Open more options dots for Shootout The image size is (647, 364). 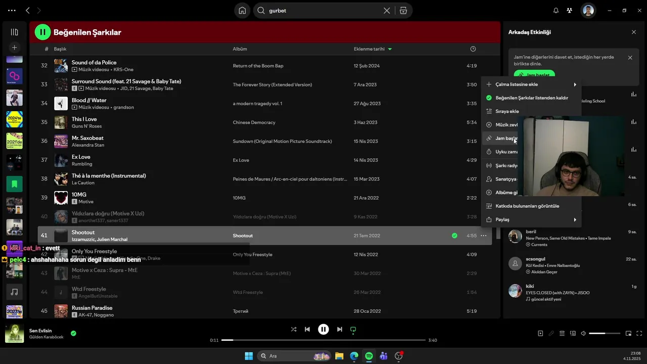click(x=484, y=236)
